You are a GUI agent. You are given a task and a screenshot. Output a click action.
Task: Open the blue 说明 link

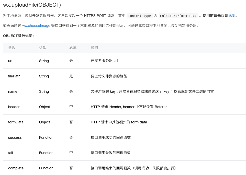tap(232, 16)
